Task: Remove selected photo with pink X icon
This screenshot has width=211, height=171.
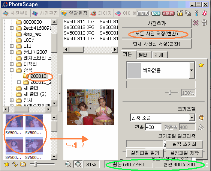Action: pyautogui.click(x=196, y=23)
